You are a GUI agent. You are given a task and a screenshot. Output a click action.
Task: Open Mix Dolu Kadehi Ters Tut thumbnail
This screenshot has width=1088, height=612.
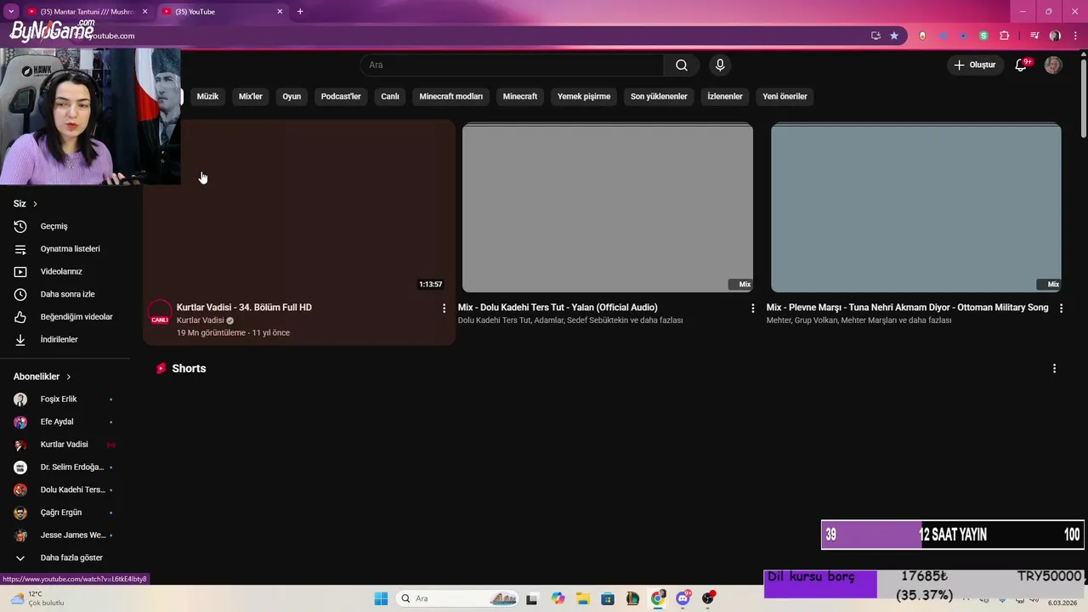point(608,208)
